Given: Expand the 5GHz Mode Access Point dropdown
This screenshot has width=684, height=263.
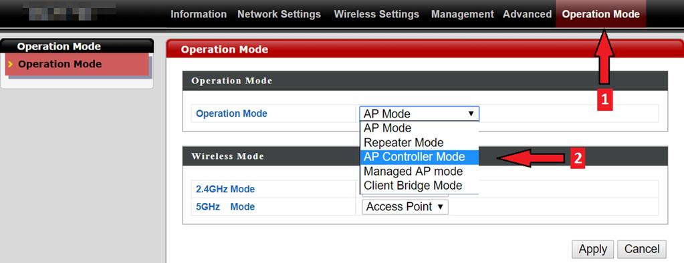Looking at the screenshot, I should [x=405, y=207].
